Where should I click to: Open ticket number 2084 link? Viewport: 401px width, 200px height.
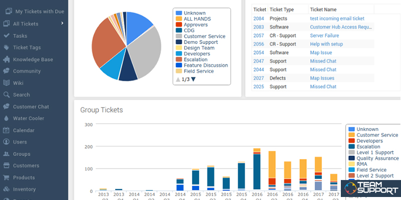259,18
